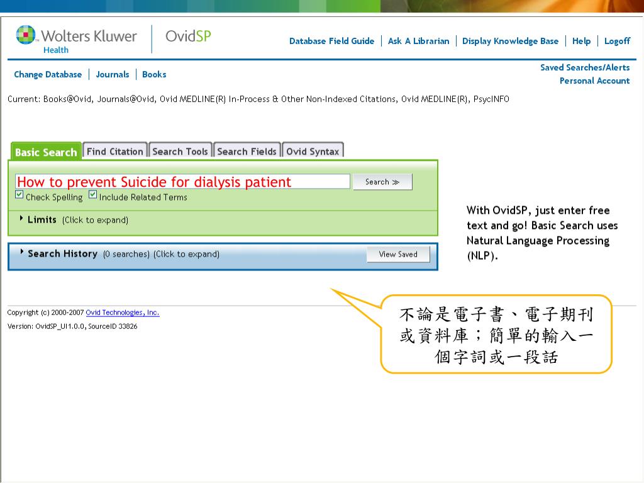Open Personal Account link
The width and height of the screenshot is (644, 483).
click(x=594, y=80)
